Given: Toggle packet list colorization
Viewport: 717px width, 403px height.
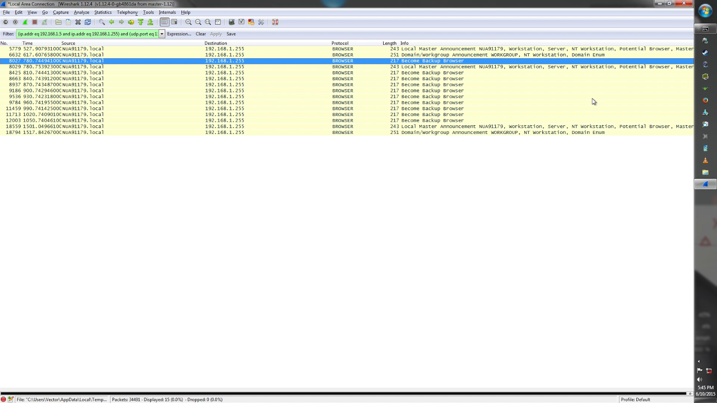Looking at the screenshot, I should point(164,22).
